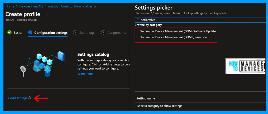
Task: Click the macOS - Settings catalog subtitle
Action: click(x=21, y=20)
